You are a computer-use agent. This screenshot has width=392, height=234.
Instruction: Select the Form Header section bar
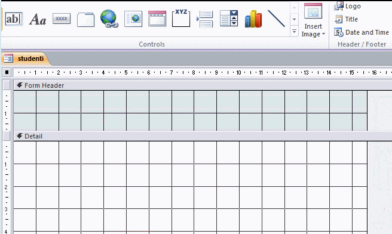[x=203, y=85]
